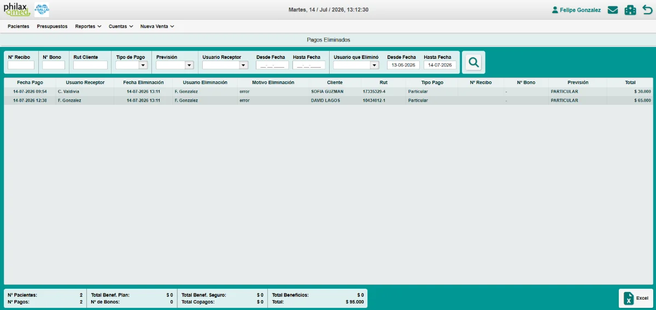Focus the N° Bono input field

(54, 65)
